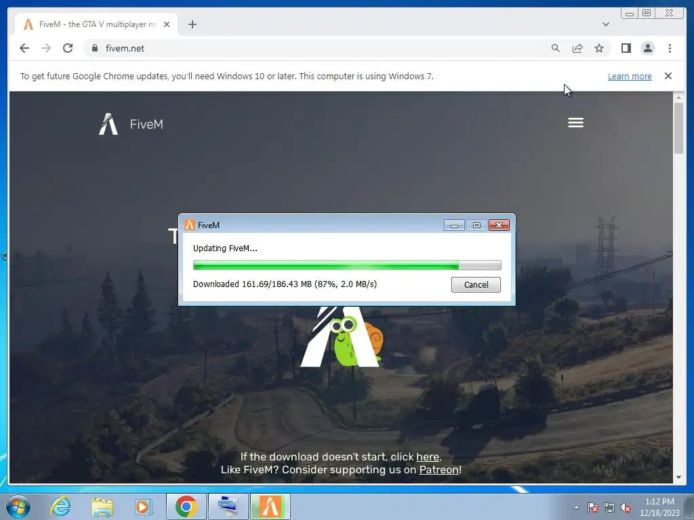694x520 pixels.
Task: Cancel the FiveM update download
Action: tap(476, 285)
